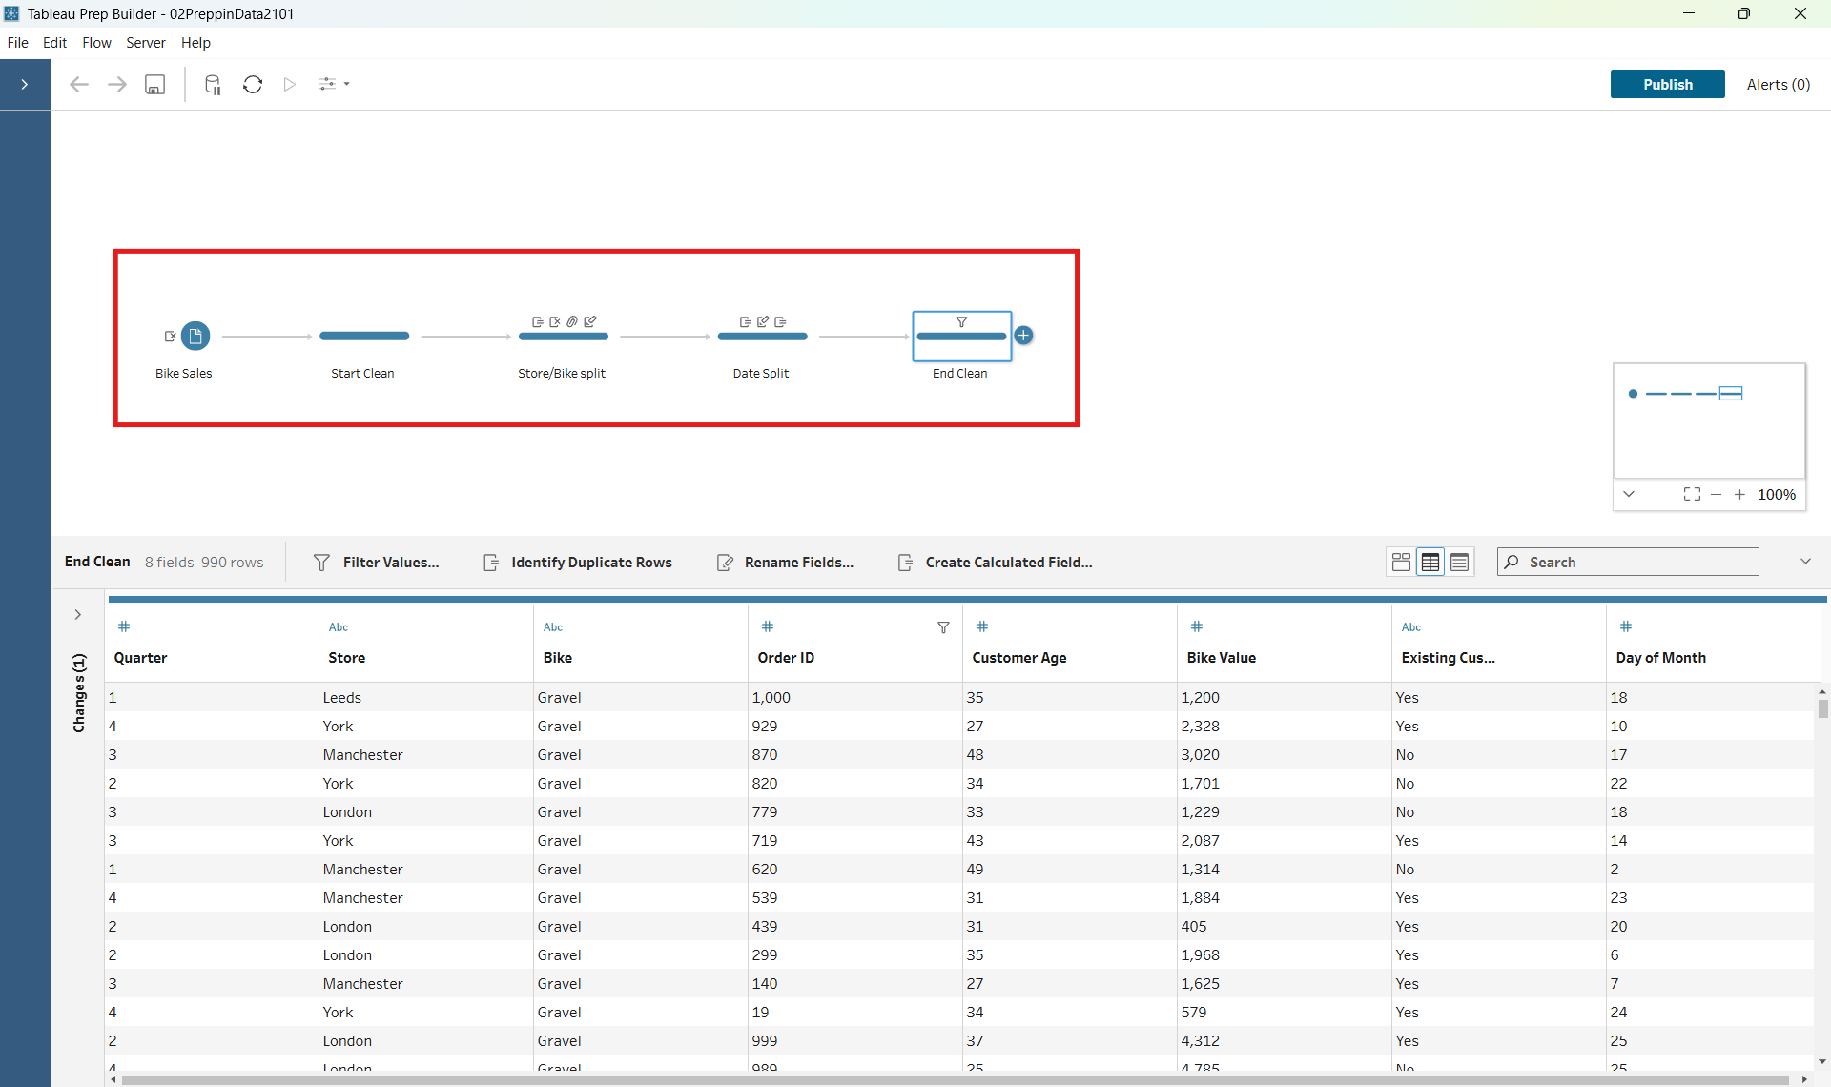1831x1087 pixels.
Task: Collapse the flow navigator with chevron
Action: (x=1629, y=494)
